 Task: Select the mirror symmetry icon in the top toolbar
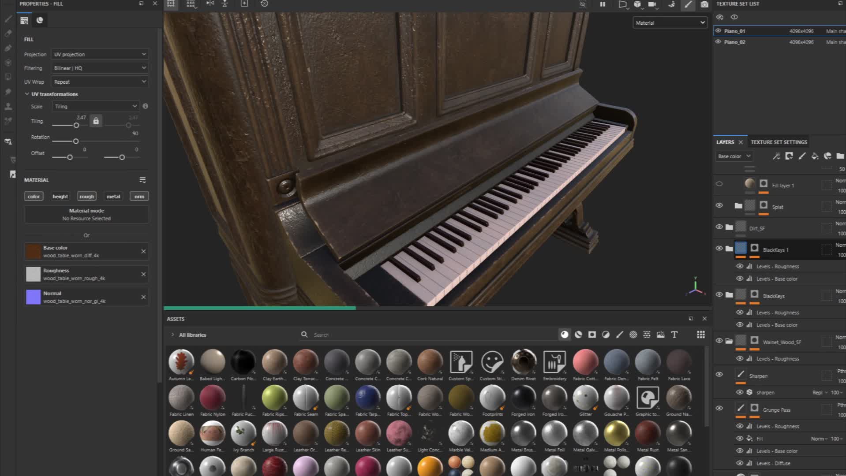click(x=210, y=4)
